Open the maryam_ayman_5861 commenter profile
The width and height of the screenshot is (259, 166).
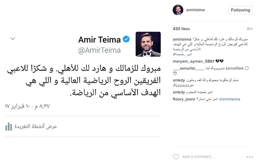click(194, 61)
